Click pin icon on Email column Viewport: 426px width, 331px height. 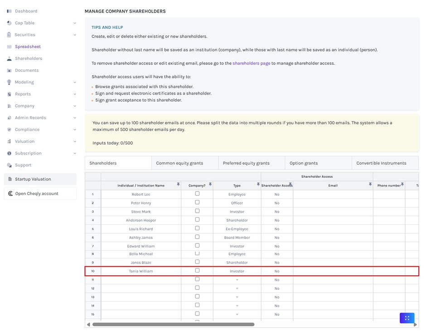[x=370, y=185]
